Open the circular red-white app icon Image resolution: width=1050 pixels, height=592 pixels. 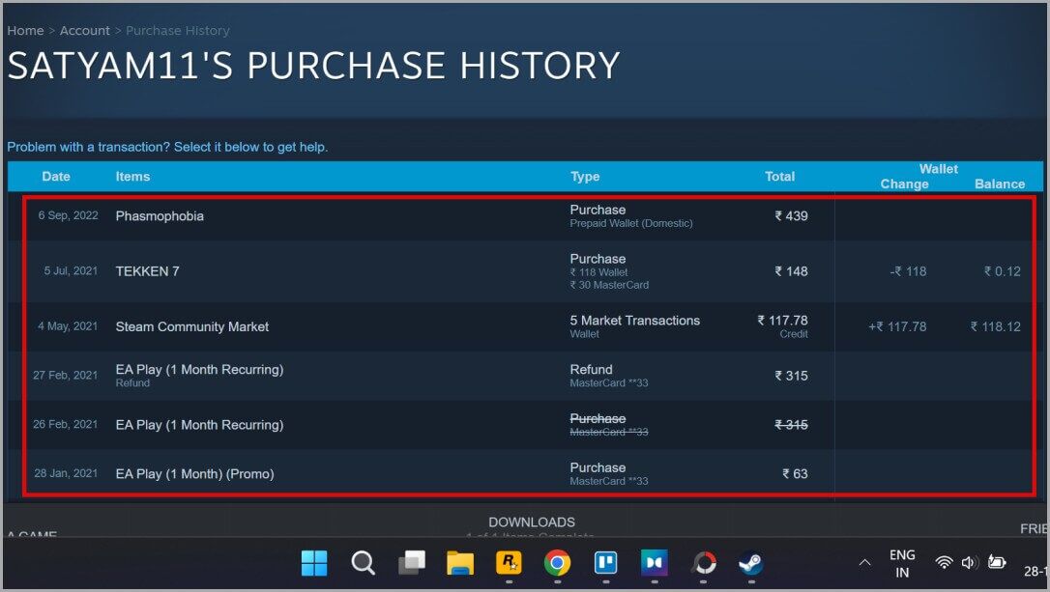point(703,563)
